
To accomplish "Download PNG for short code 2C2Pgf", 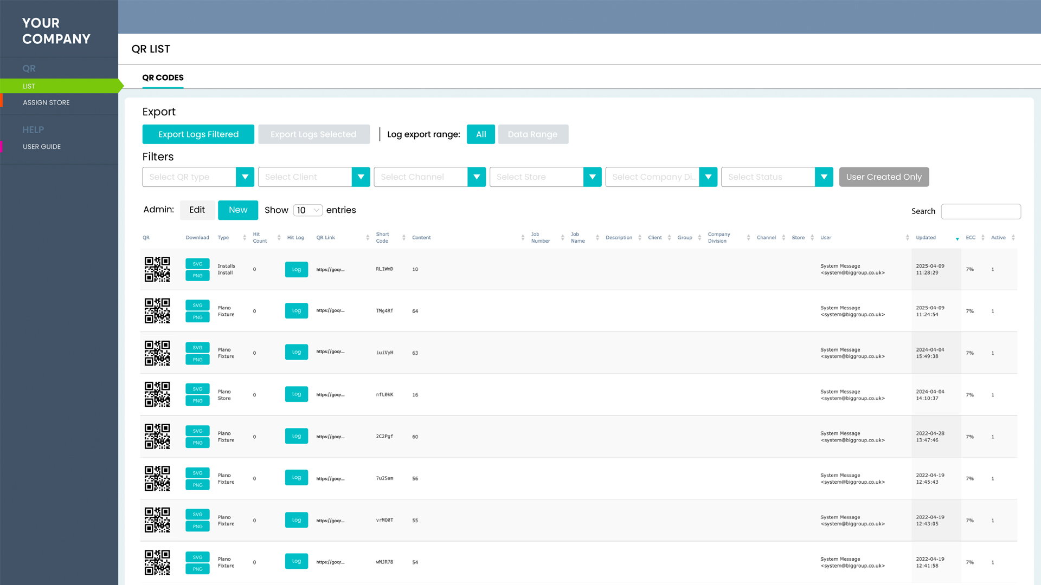I will pos(197,443).
